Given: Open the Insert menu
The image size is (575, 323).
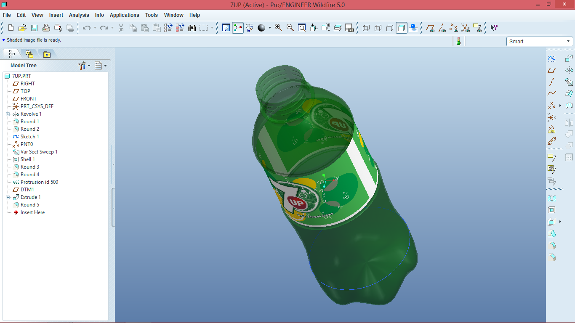Looking at the screenshot, I should tap(56, 15).
